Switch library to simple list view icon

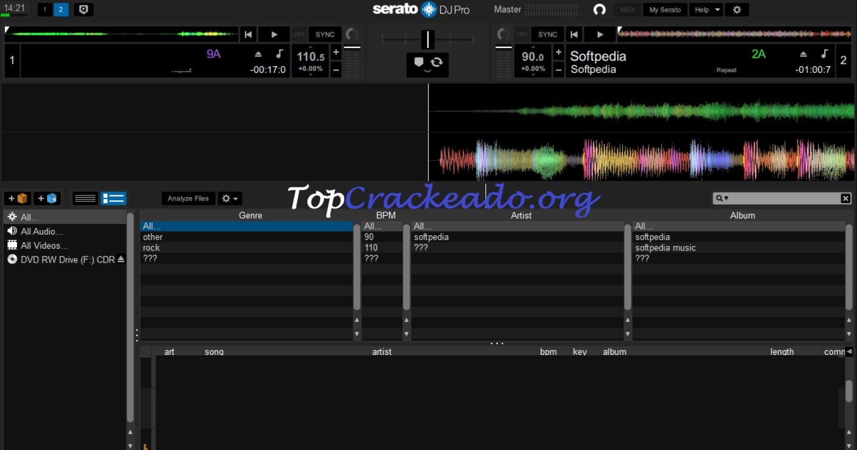coord(84,198)
